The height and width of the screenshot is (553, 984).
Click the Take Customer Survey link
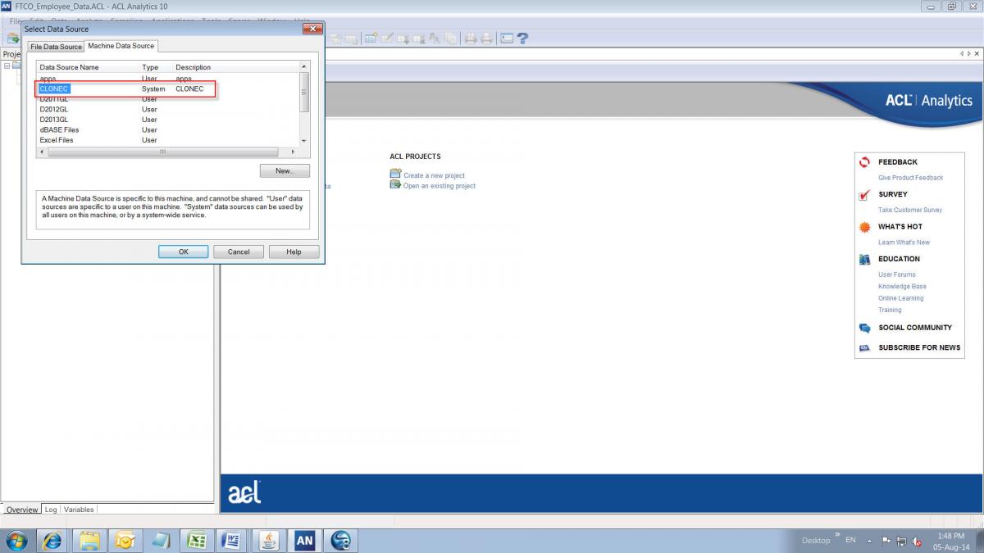click(x=910, y=210)
